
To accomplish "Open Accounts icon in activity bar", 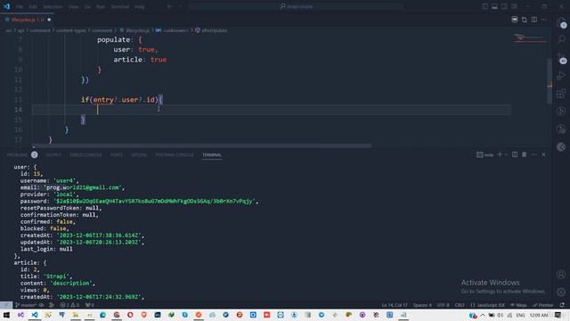I will click(x=561, y=274).
